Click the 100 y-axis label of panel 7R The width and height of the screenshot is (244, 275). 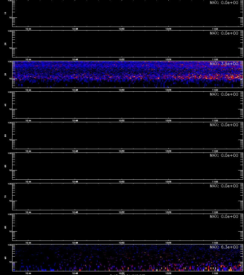pos(10,184)
